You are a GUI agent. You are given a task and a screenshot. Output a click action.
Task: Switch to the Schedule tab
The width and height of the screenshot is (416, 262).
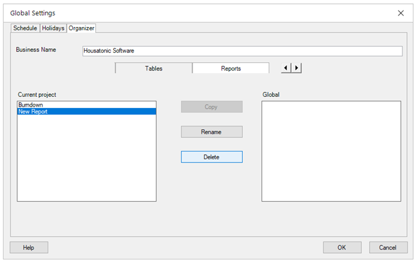click(x=25, y=28)
